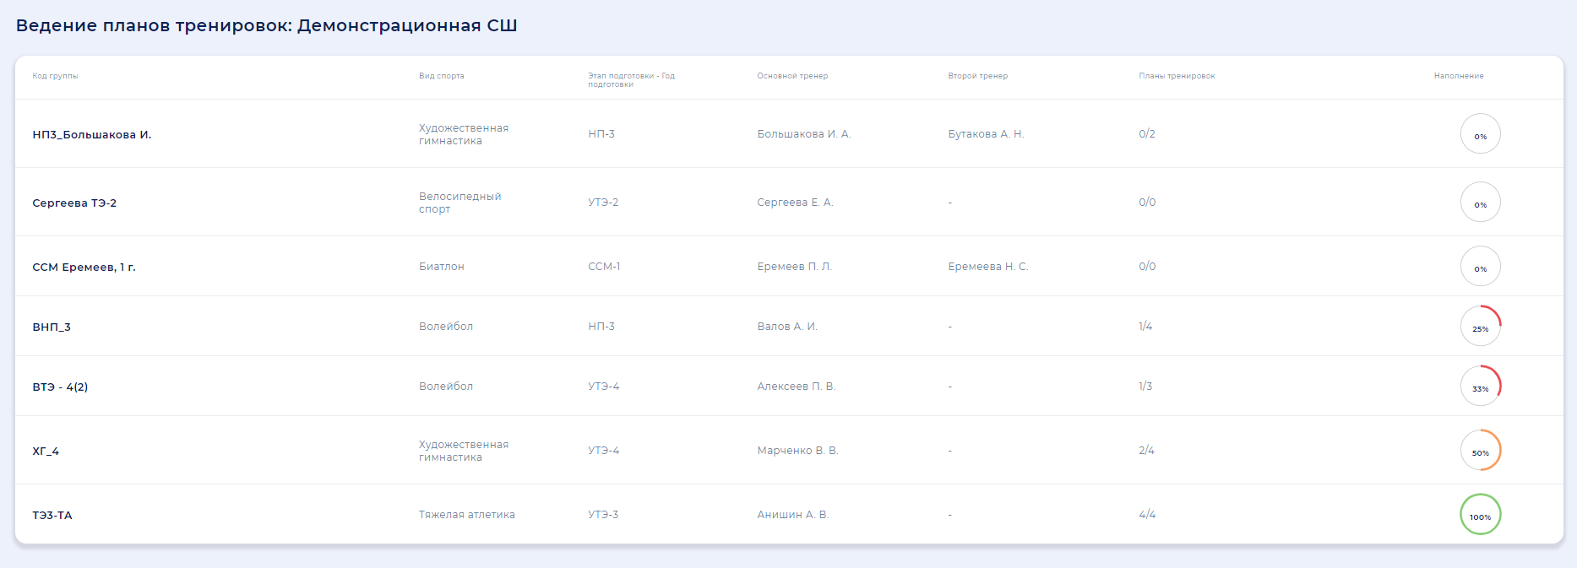
Task: Click the 50% progress circle for ХГ_4
Action: click(1480, 450)
